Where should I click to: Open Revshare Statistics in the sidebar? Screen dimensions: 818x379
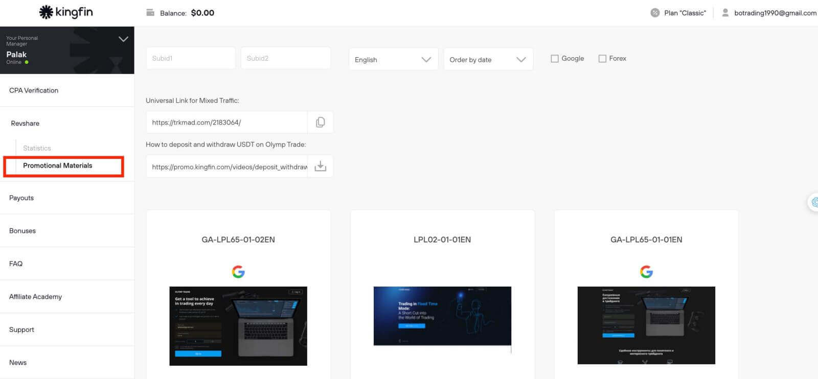(x=37, y=148)
